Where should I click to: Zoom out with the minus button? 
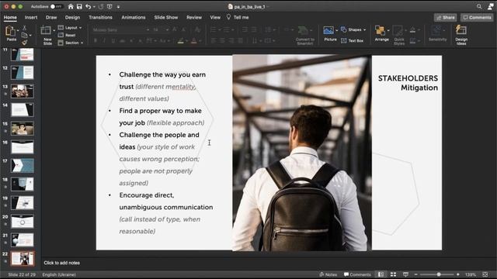pyautogui.click(x=416, y=274)
